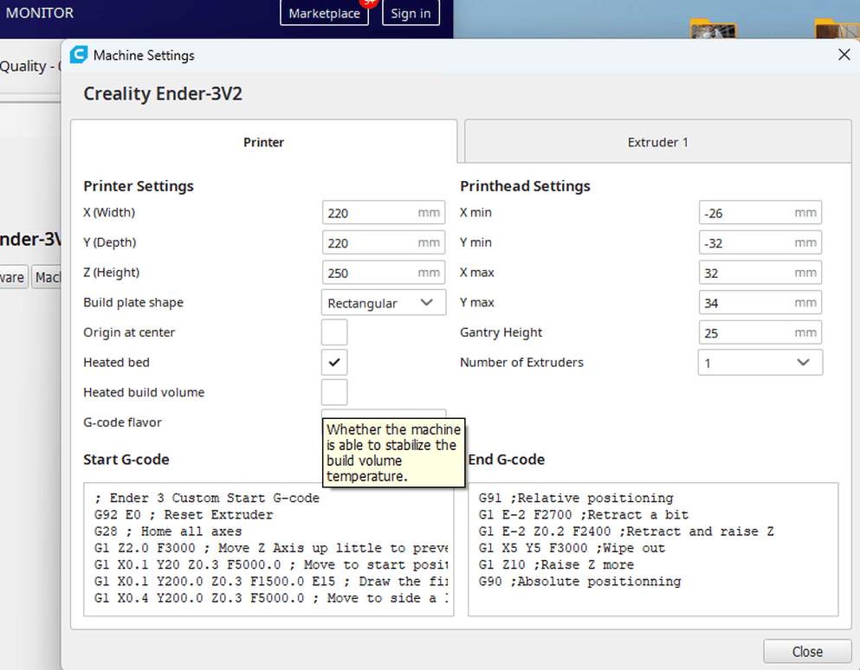This screenshot has height=670, width=860.
Task: Open the MONITOR stage in Cura
Action: coord(40,13)
